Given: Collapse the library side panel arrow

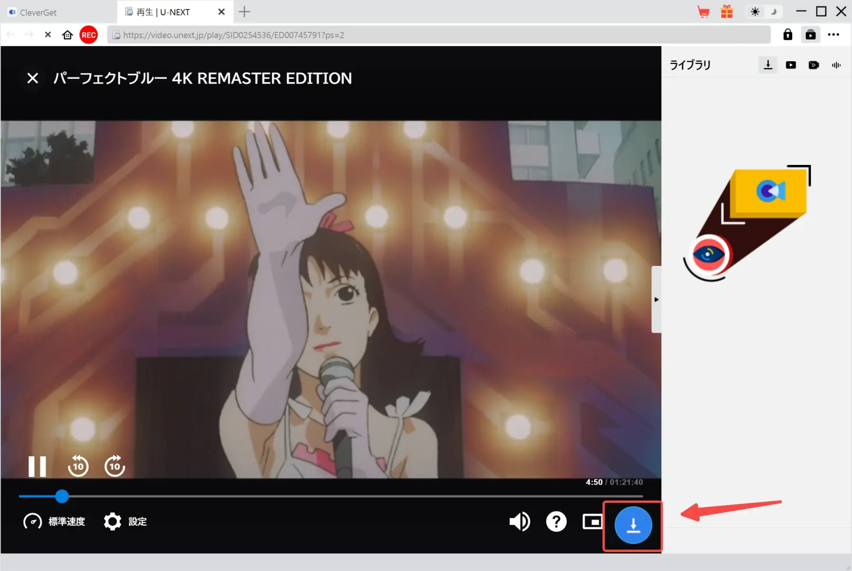Looking at the screenshot, I should 657,299.
